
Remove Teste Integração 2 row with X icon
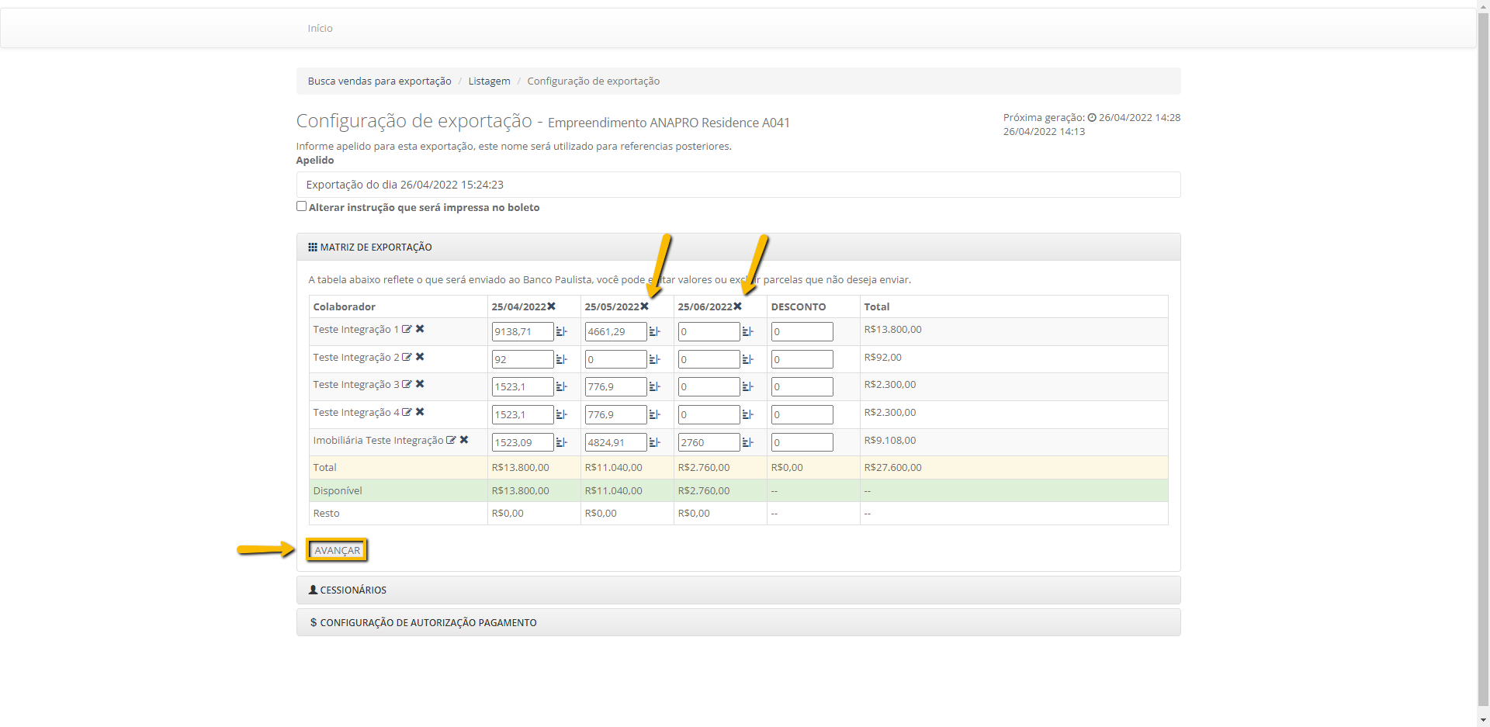click(x=420, y=357)
